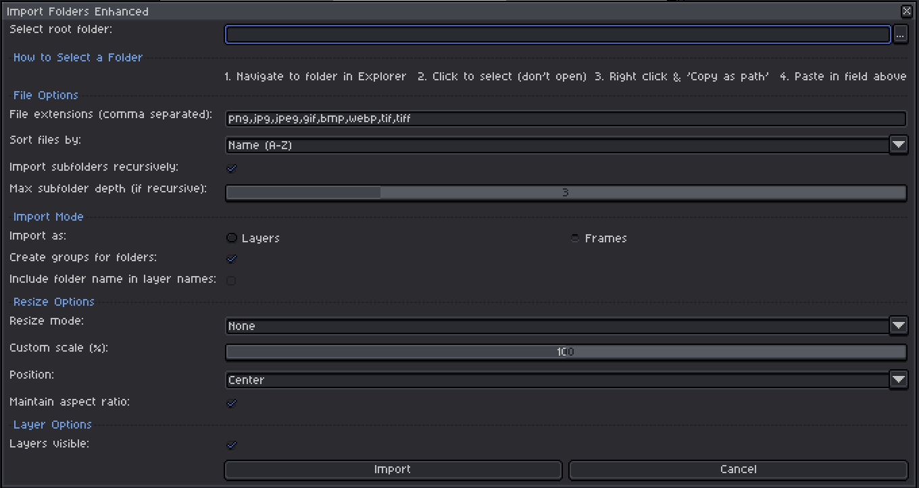This screenshot has width=919, height=488.
Task: Open the Position dropdown arrow
Action: [898, 380]
